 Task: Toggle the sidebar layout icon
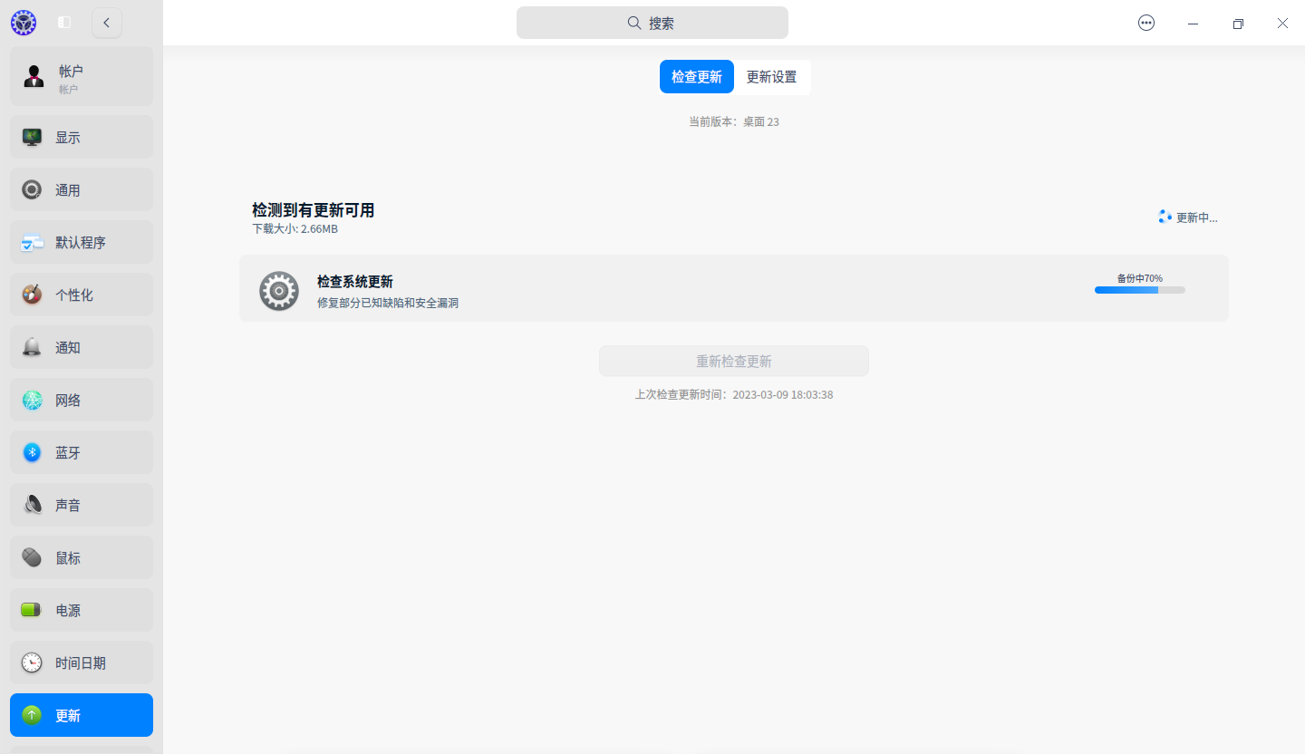(x=64, y=23)
